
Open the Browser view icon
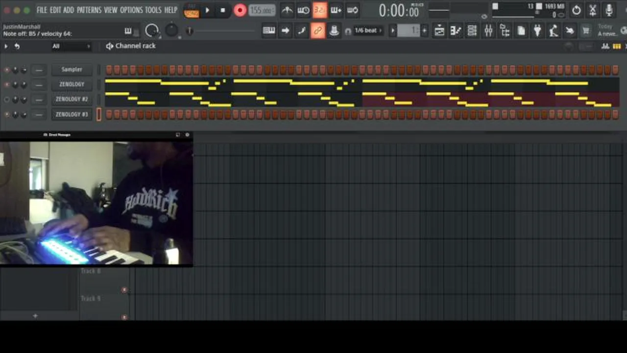pyautogui.click(x=505, y=31)
